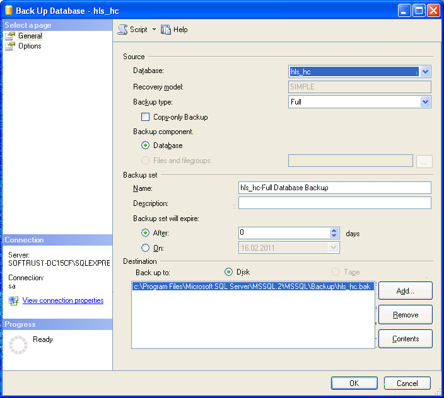The image size is (444, 398).
Task: Expand the Database hls_hc dropdown
Action: click(x=425, y=72)
